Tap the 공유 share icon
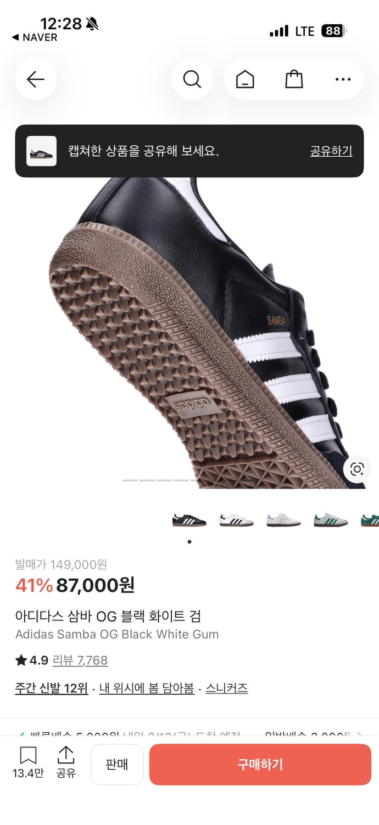The width and height of the screenshot is (379, 825). 66,762
